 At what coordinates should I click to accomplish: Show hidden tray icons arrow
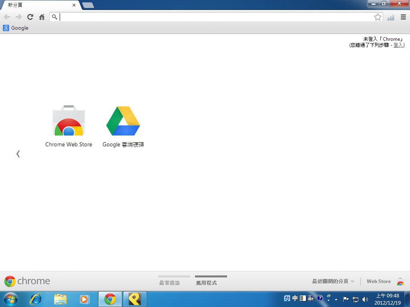[x=336, y=299]
